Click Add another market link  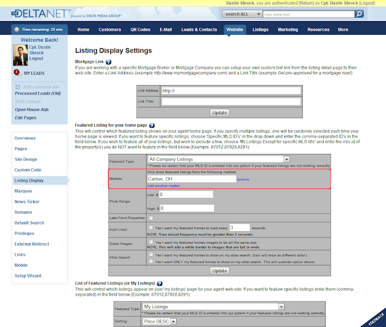click(x=163, y=186)
